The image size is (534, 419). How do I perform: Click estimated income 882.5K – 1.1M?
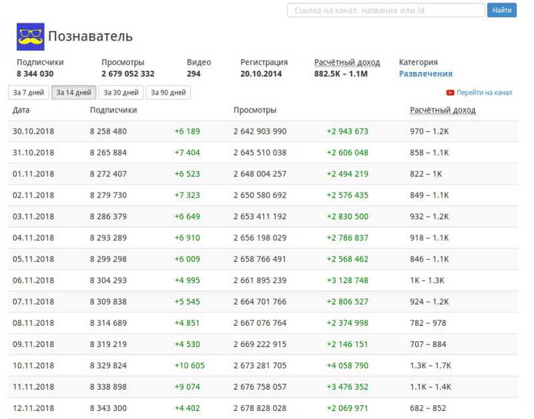pyautogui.click(x=340, y=74)
